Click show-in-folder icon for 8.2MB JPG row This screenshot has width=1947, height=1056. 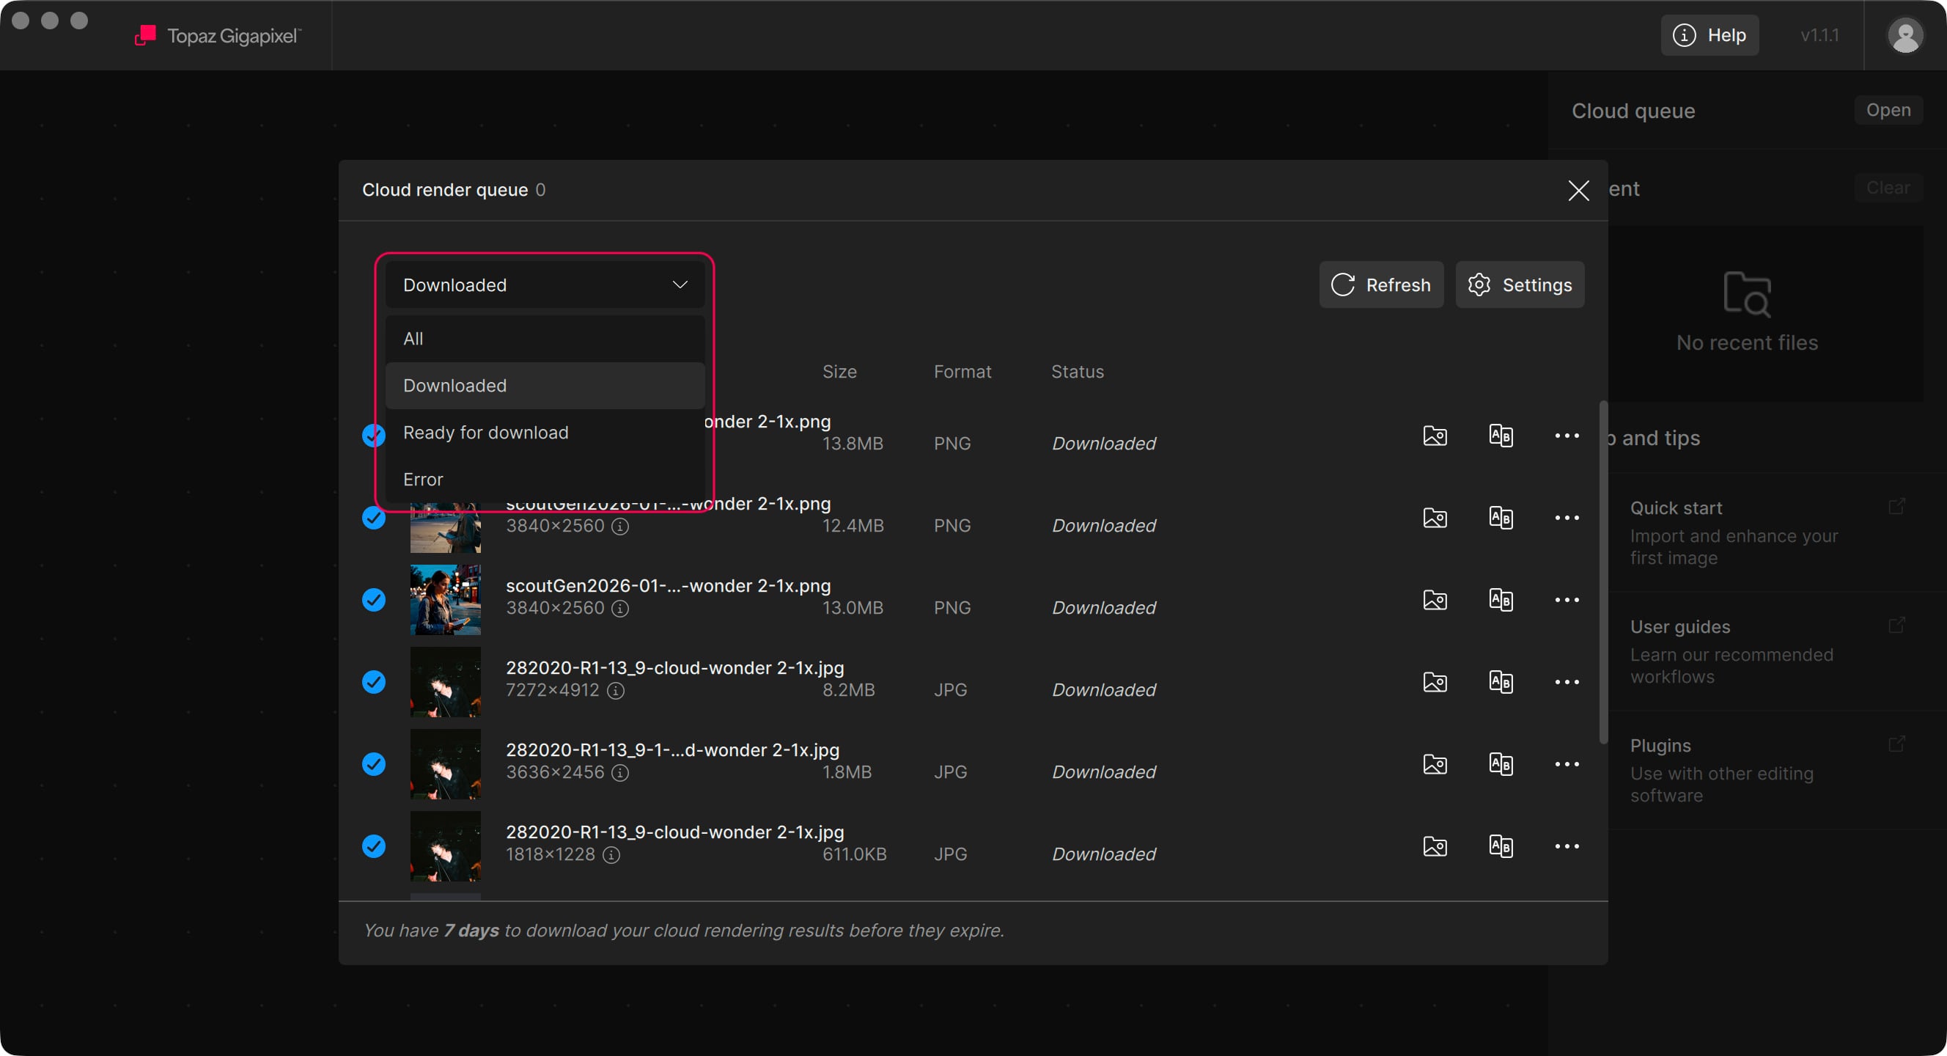pos(1435,682)
